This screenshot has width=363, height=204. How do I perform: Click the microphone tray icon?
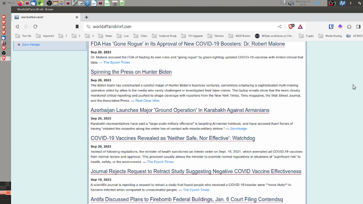tap(285, 3)
